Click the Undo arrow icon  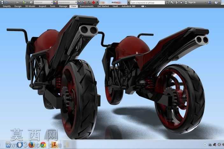click(x=7, y=3)
